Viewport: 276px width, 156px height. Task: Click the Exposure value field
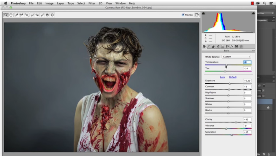click(247, 81)
